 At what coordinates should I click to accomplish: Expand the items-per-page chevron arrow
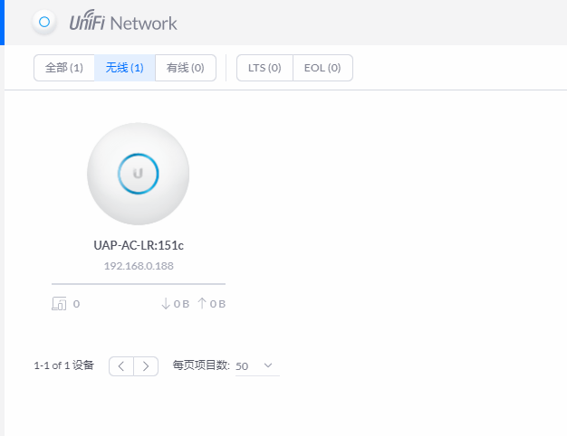coord(268,365)
